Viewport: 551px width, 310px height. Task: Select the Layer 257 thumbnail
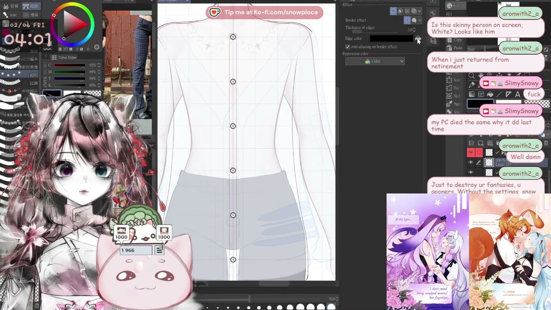point(489,162)
